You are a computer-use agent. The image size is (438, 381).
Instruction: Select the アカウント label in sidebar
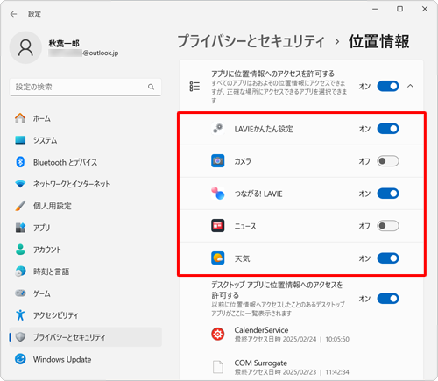pos(47,250)
